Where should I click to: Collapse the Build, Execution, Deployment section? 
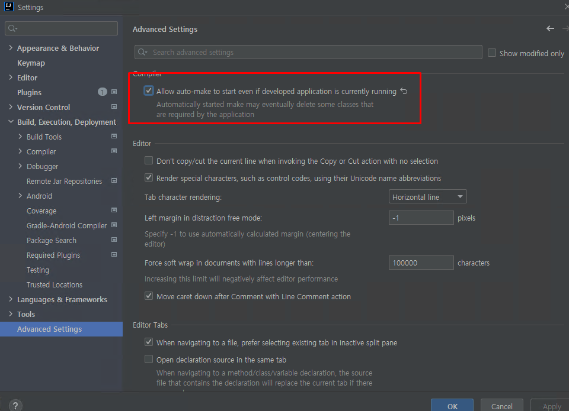(10, 122)
